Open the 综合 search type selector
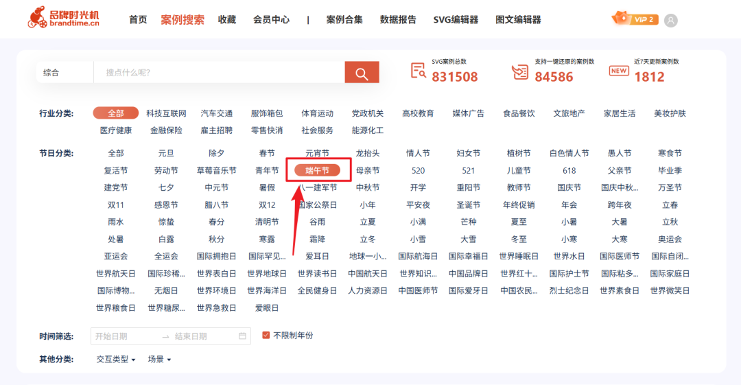741x385 pixels. [x=64, y=72]
